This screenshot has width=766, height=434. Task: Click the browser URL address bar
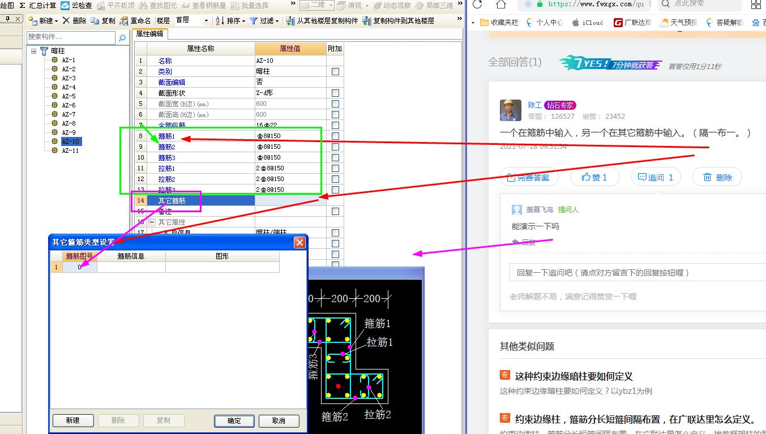click(x=584, y=5)
